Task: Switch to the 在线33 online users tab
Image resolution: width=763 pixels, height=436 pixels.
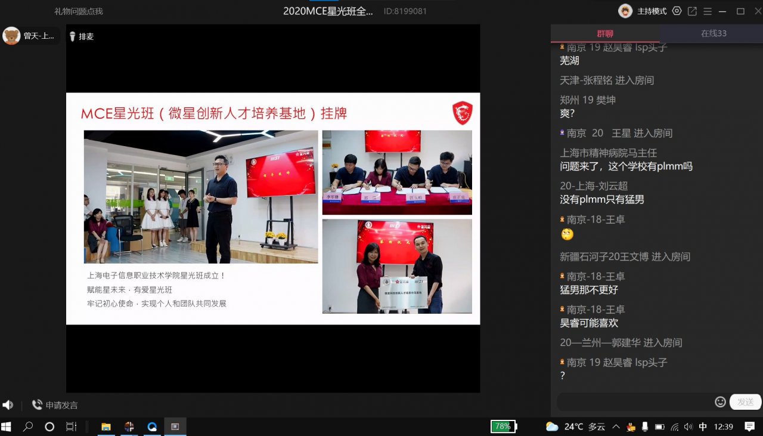Action: pos(714,33)
